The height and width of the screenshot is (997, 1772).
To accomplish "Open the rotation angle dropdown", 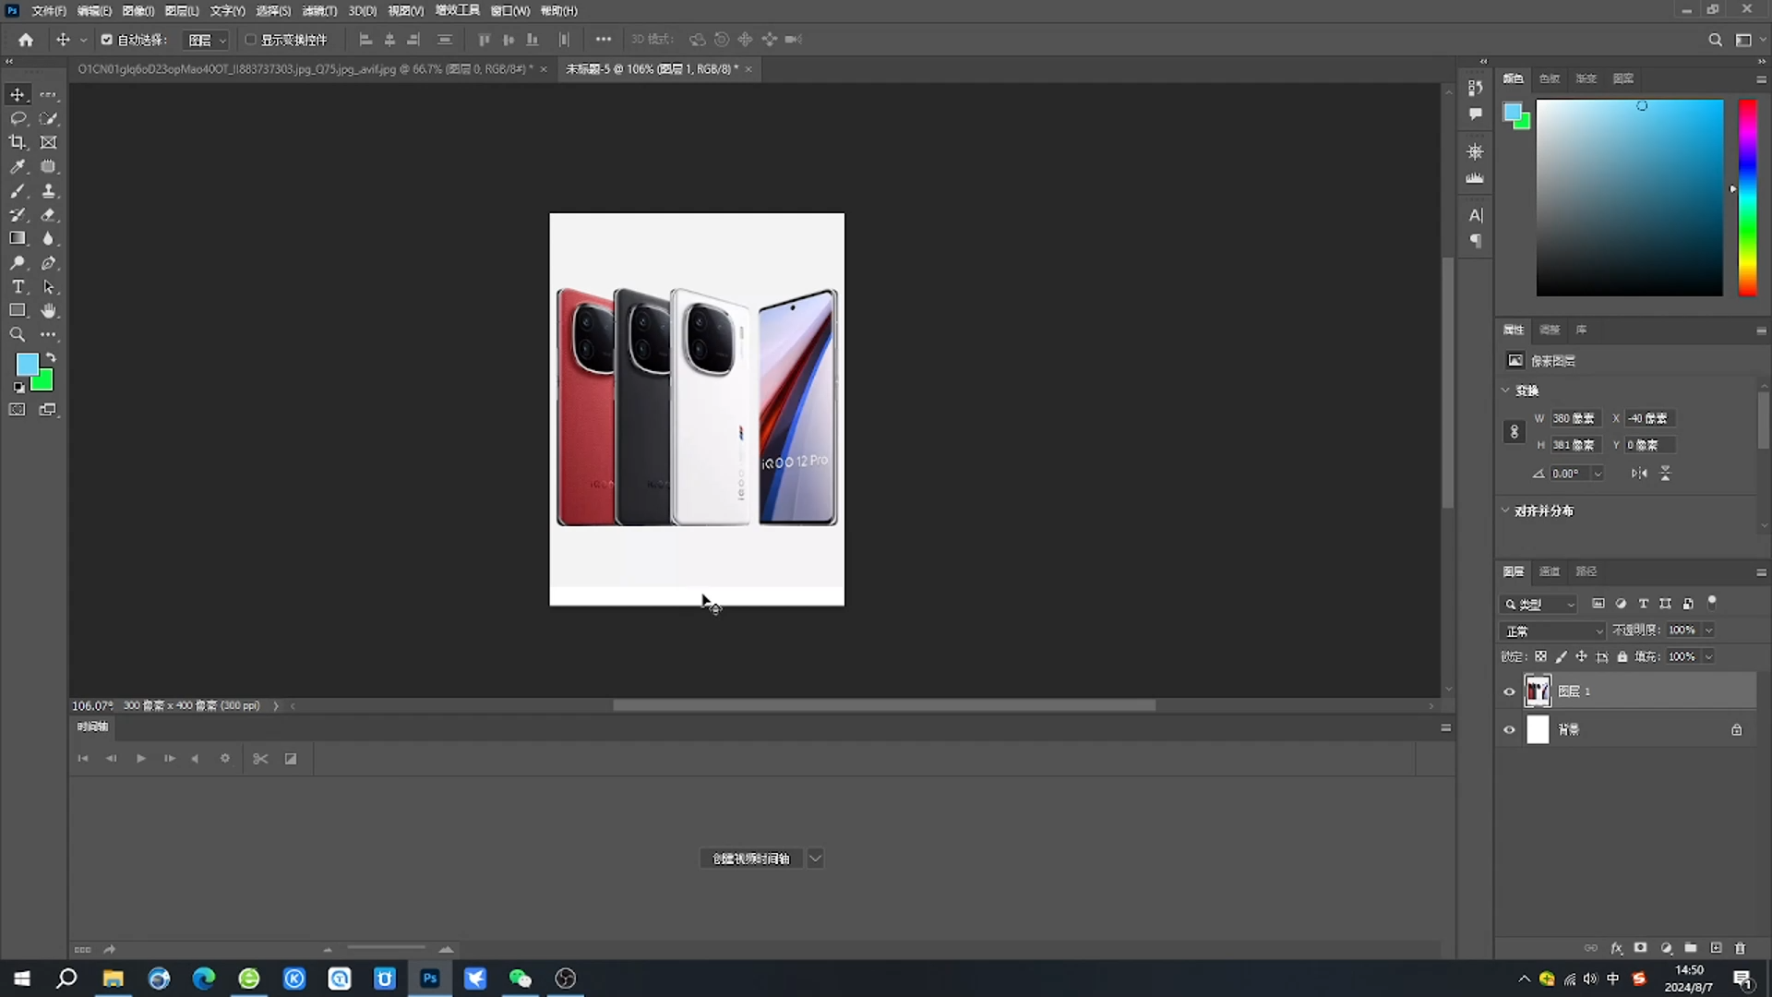I will pyautogui.click(x=1598, y=474).
